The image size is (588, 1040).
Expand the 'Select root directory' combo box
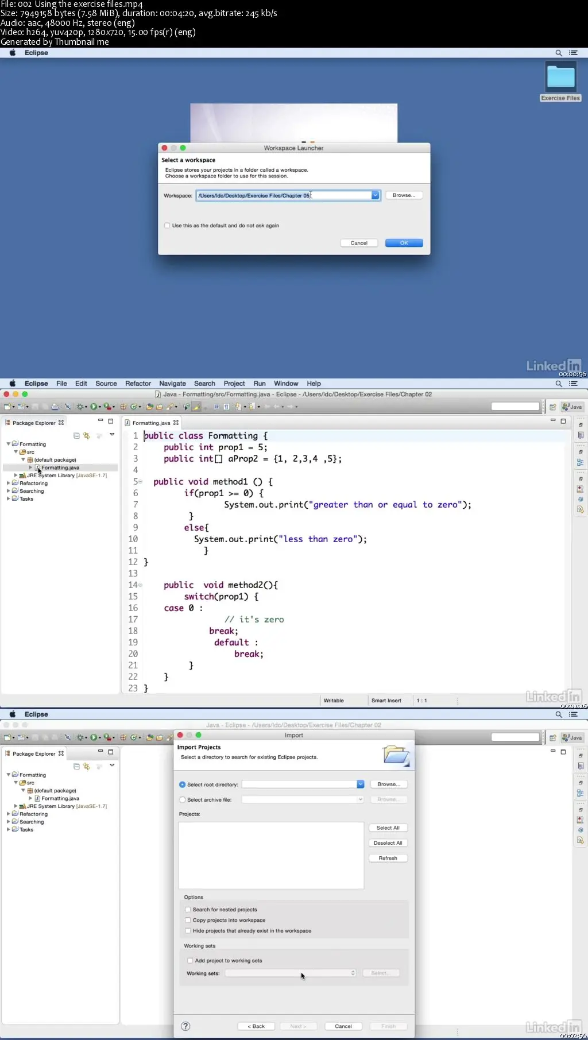pos(361,784)
